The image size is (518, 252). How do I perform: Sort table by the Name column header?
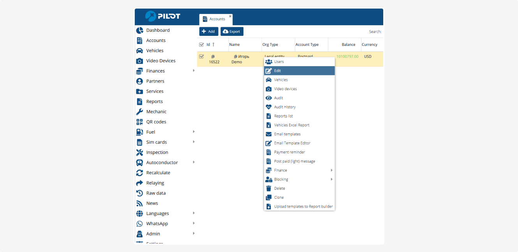[234, 45]
